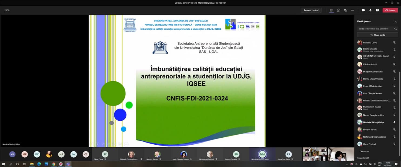Open Microsoft Edge from the taskbar
401x167 pixels.
39,164
